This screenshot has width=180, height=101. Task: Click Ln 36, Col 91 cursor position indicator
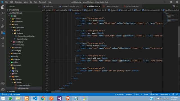point(119,94)
